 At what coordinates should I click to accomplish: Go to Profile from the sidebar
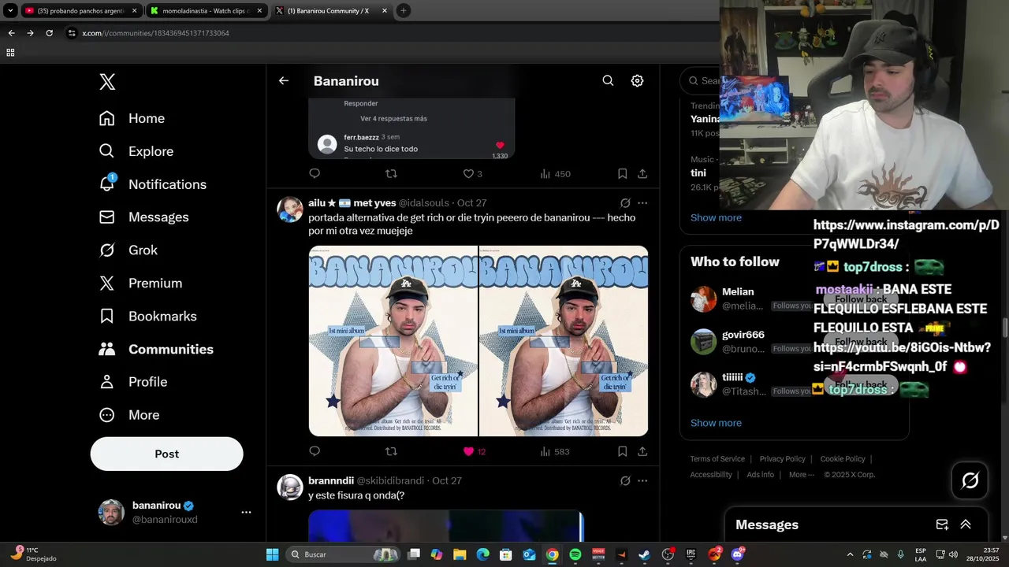[132, 382]
